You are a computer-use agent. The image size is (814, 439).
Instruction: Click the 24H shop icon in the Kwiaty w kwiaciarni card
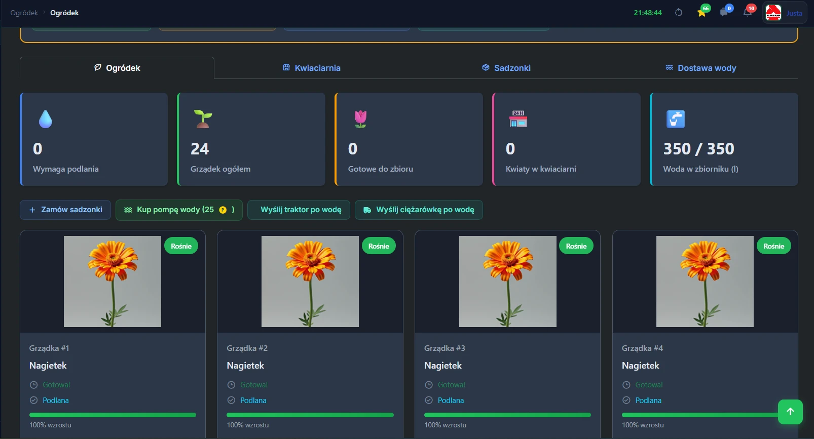pyautogui.click(x=518, y=119)
